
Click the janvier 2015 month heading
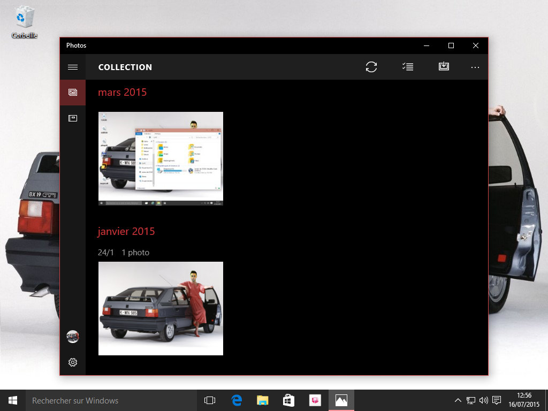[x=126, y=231]
